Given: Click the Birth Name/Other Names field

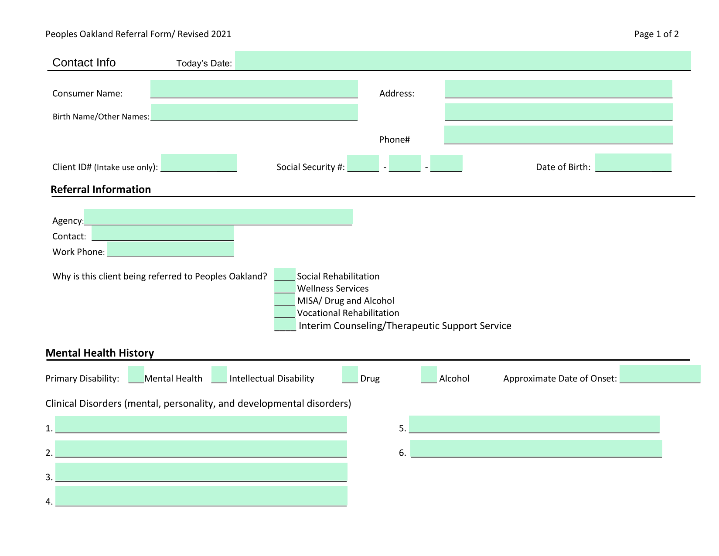Looking at the screenshot, I should tap(254, 112).
